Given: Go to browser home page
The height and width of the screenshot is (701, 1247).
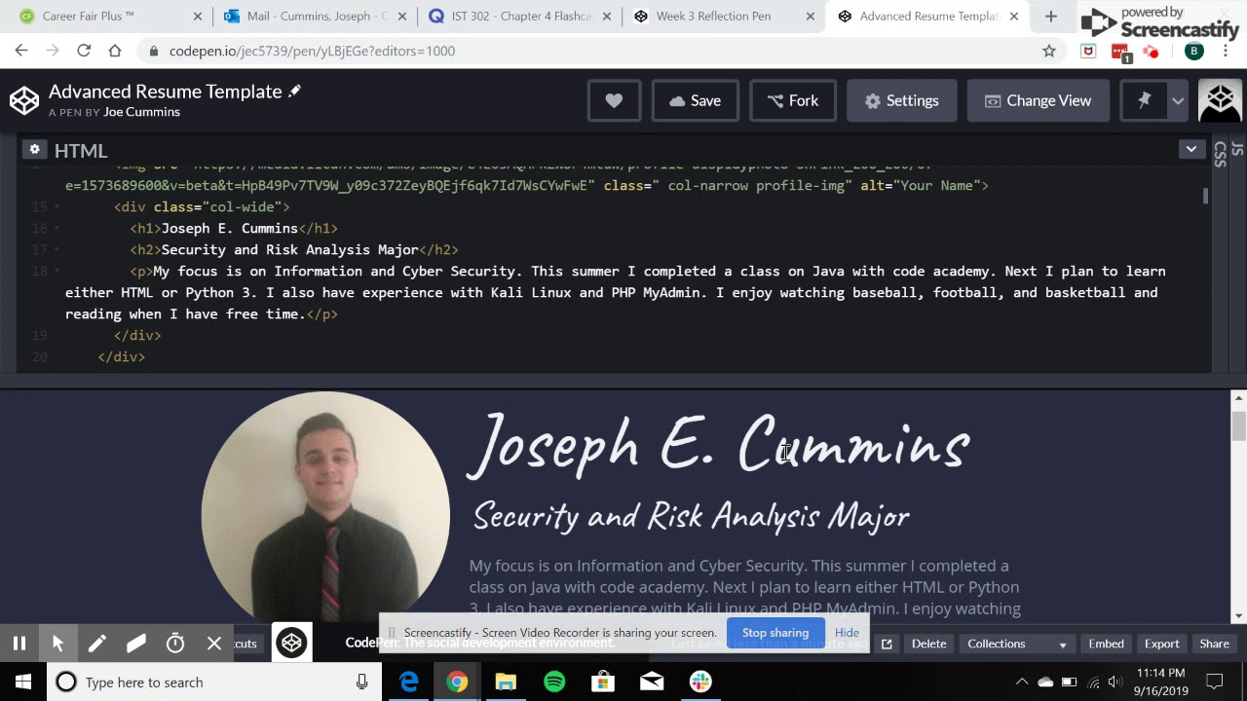Looking at the screenshot, I should click(x=115, y=51).
